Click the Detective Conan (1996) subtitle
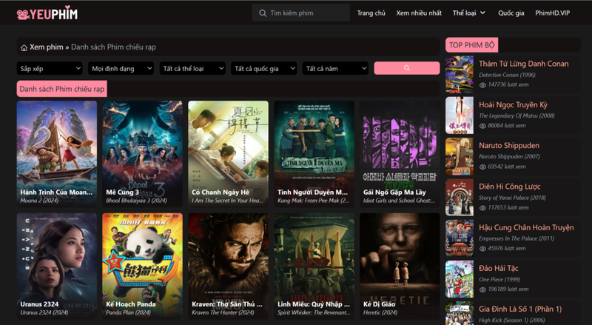Image resolution: width=592 pixels, height=325 pixels. click(507, 76)
